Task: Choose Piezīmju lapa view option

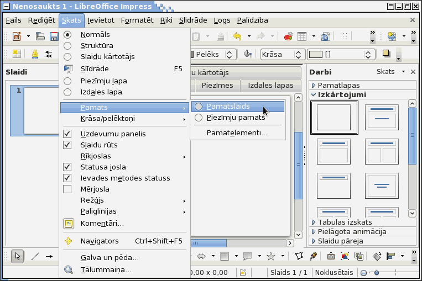Action: tap(67, 81)
